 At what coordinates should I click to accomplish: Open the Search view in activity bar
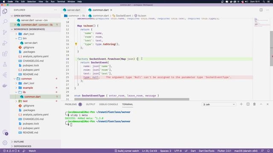pos(5,22)
